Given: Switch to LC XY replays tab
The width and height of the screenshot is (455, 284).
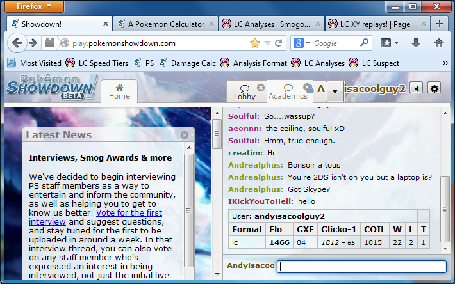Looking at the screenshot, I should [x=377, y=24].
